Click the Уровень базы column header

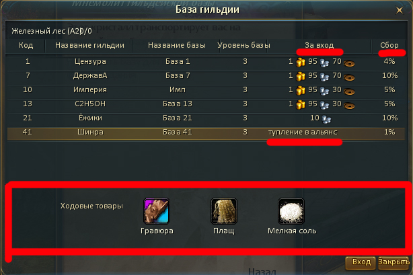click(x=243, y=46)
